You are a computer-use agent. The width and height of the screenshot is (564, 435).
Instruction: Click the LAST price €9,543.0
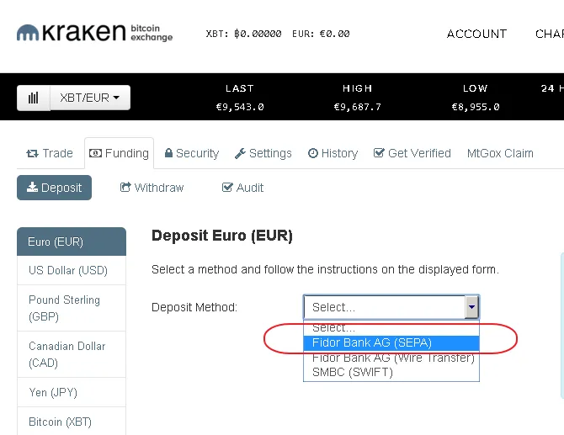[x=240, y=107]
